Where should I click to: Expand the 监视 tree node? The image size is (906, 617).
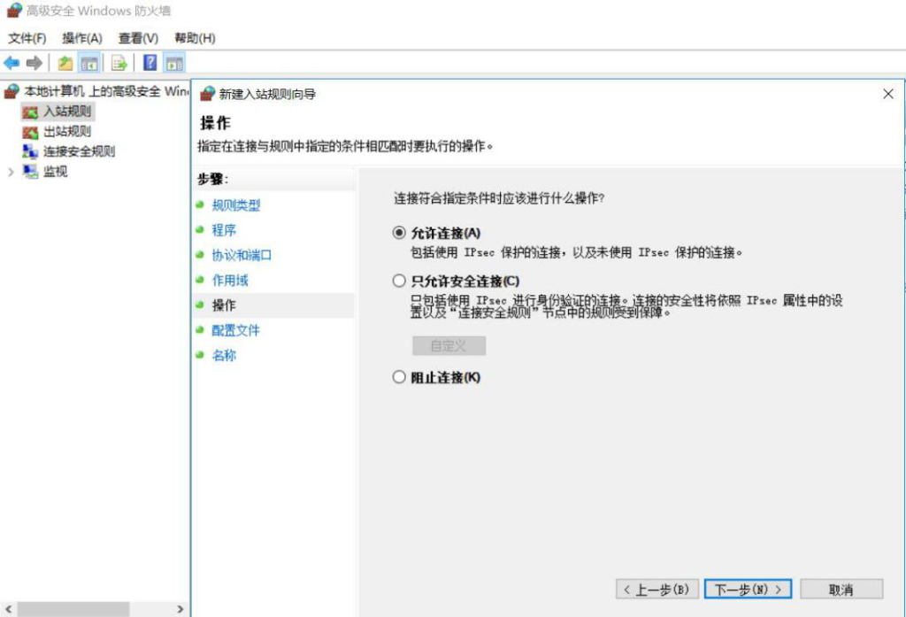point(11,172)
